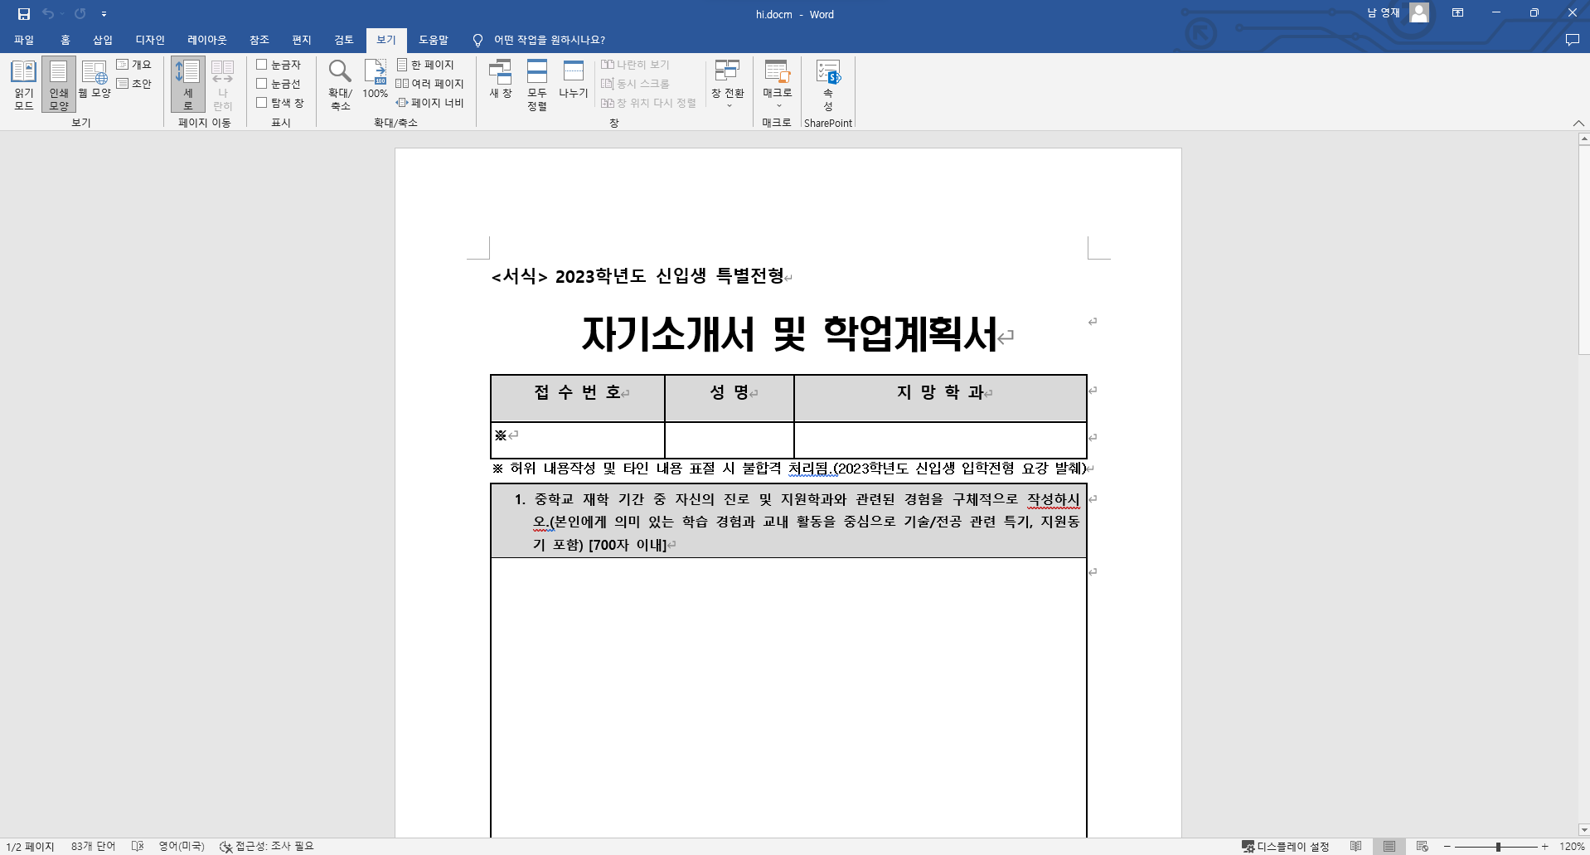
Task: Choose Multiple Pages zoom (여러 페이지)
Action: 429,83
